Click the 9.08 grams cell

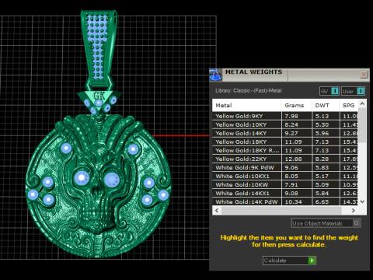tap(297, 193)
